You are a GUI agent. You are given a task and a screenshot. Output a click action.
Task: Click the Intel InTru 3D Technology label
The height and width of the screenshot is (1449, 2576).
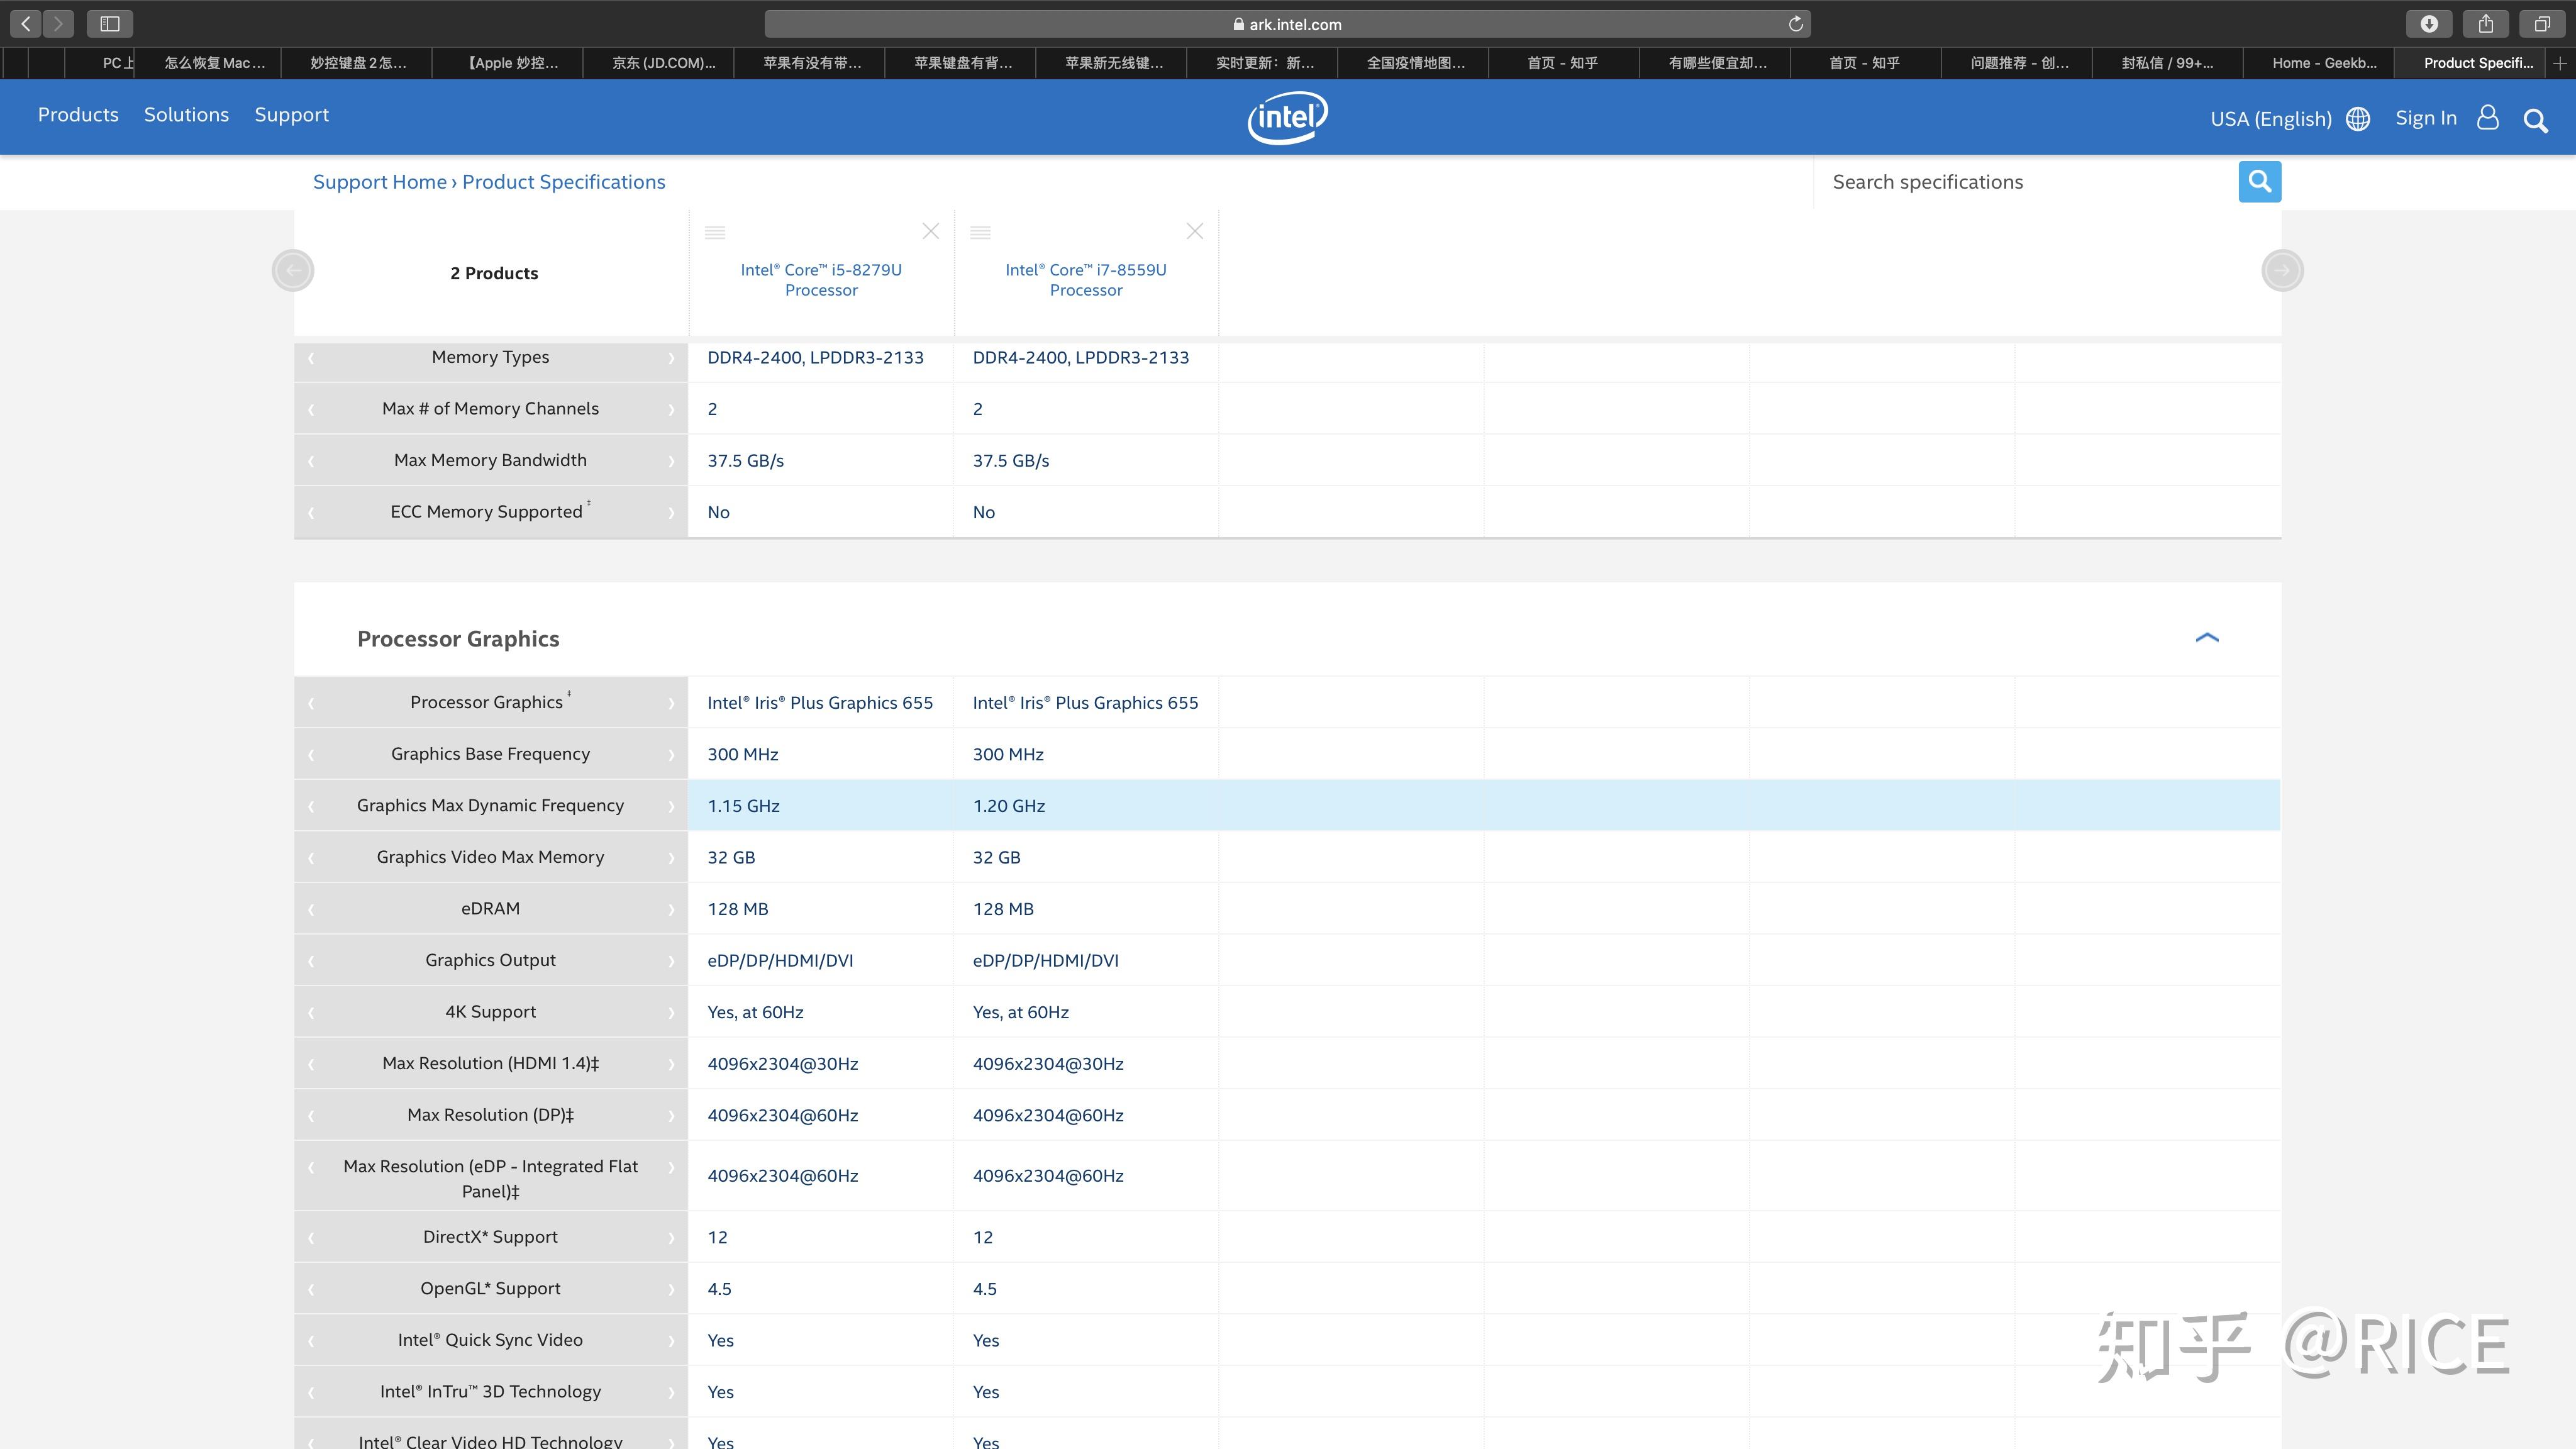[490, 1392]
